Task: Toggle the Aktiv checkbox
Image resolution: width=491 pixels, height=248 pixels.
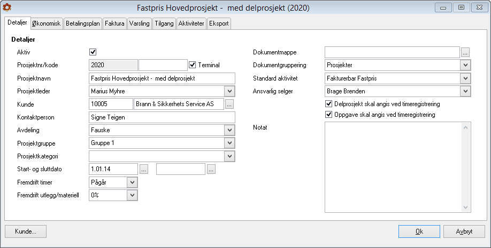Action: 93,52
